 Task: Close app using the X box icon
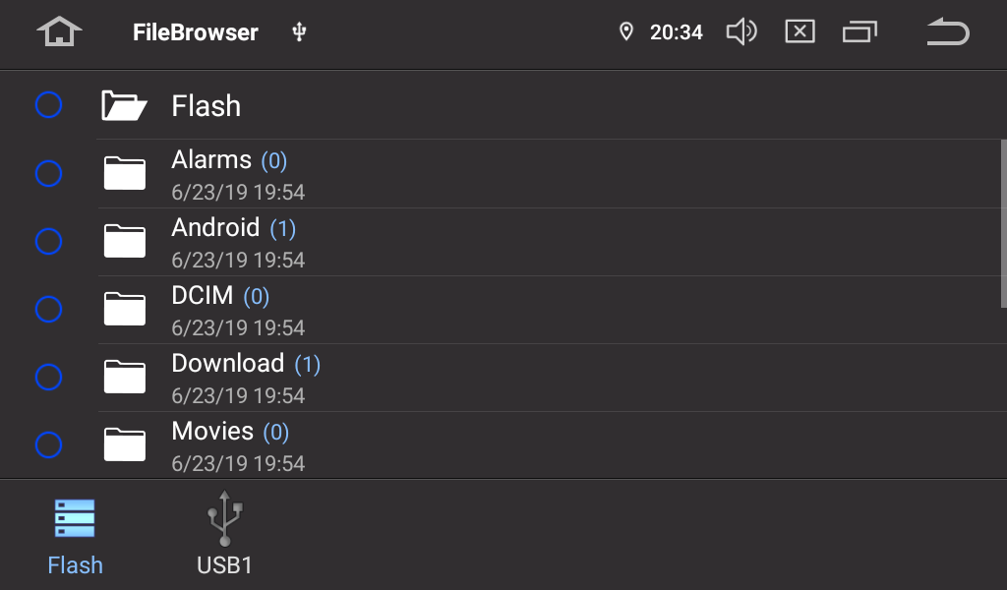point(800,32)
